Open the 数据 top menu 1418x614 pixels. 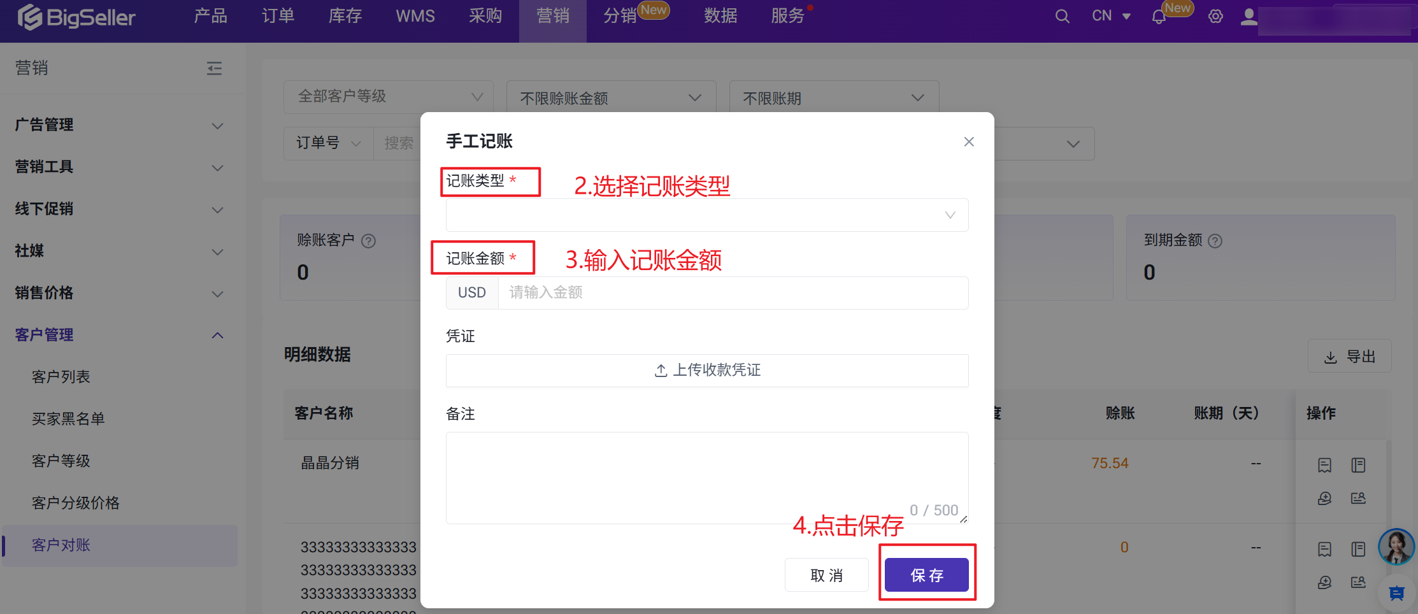tap(720, 16)
